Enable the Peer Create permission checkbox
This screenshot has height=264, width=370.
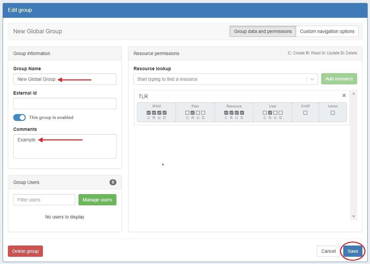pyautogui.click(x=187, y=113)
